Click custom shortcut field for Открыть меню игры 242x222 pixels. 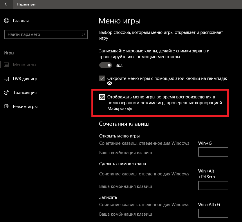point(213,152)
